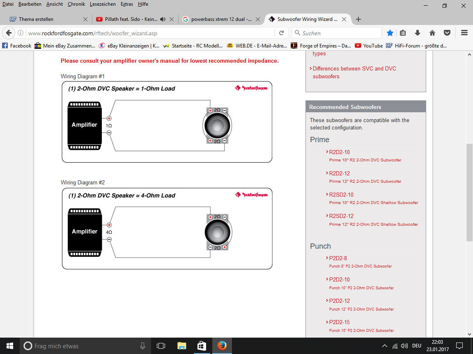
Task: Click the scrollbar up arrow
Action: click(469, 55)
